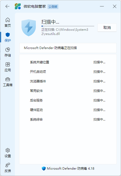Select the 浏览器插件 row
Image resolution: width=121 pixels, height=176 pixels.
68,81
